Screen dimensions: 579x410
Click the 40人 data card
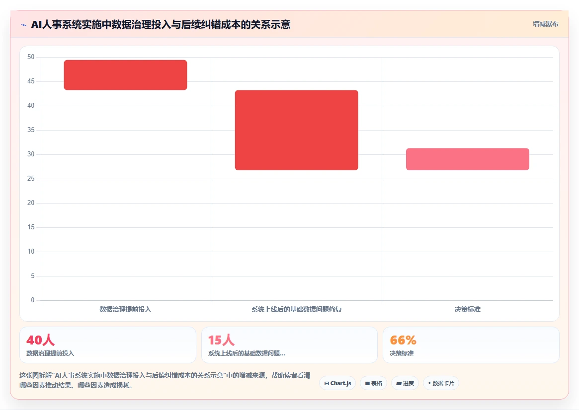pos(108,345)
